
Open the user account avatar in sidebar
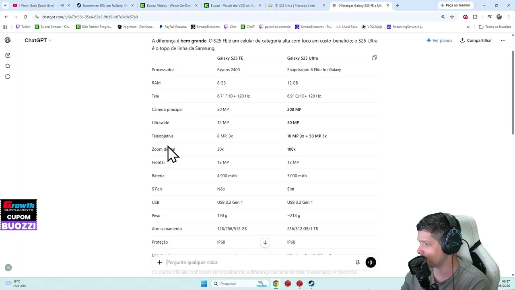pos(8,267)
